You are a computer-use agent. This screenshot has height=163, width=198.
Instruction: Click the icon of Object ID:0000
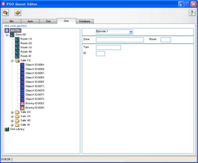pos(22,69)
